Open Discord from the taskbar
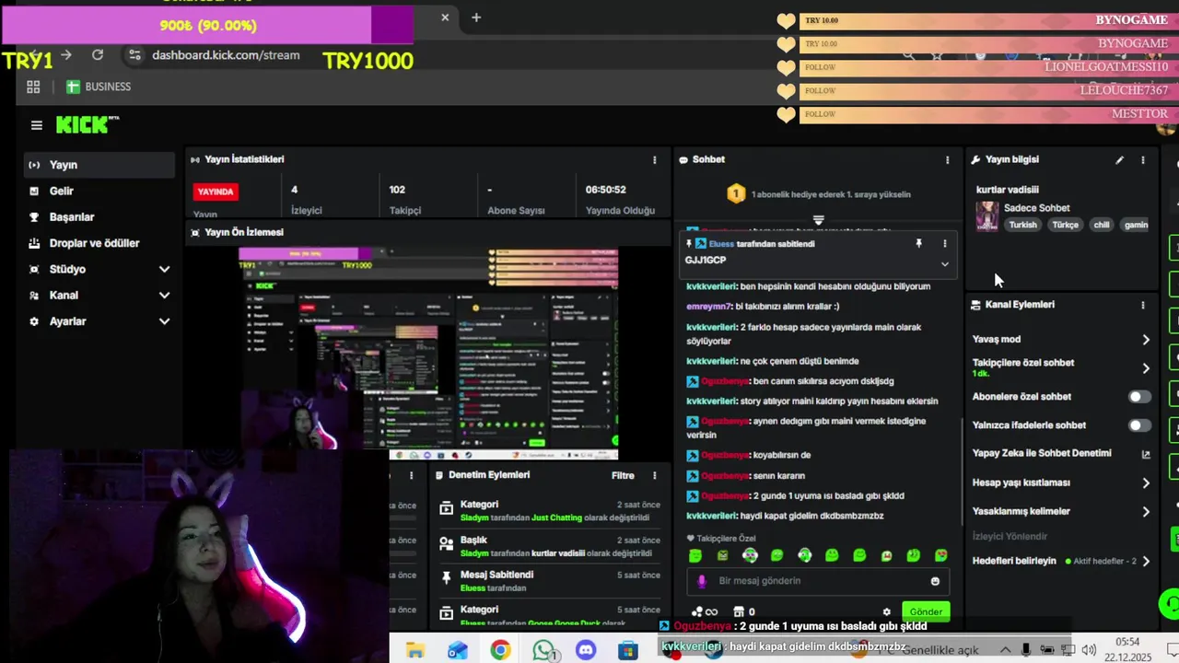This screenshot has height=663, width=1179. 586,650
